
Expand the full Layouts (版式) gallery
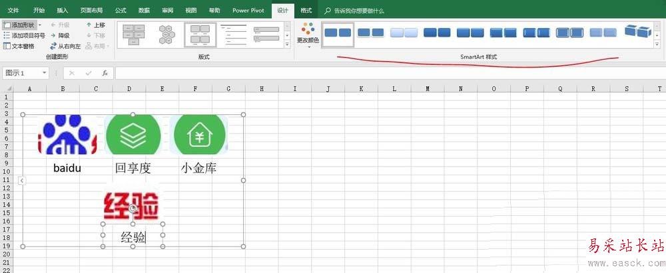click(x=287, y=44)
